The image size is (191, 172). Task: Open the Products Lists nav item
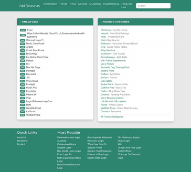(127, 6)
